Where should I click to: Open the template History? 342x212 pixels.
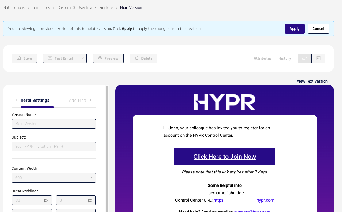(285, 58)
